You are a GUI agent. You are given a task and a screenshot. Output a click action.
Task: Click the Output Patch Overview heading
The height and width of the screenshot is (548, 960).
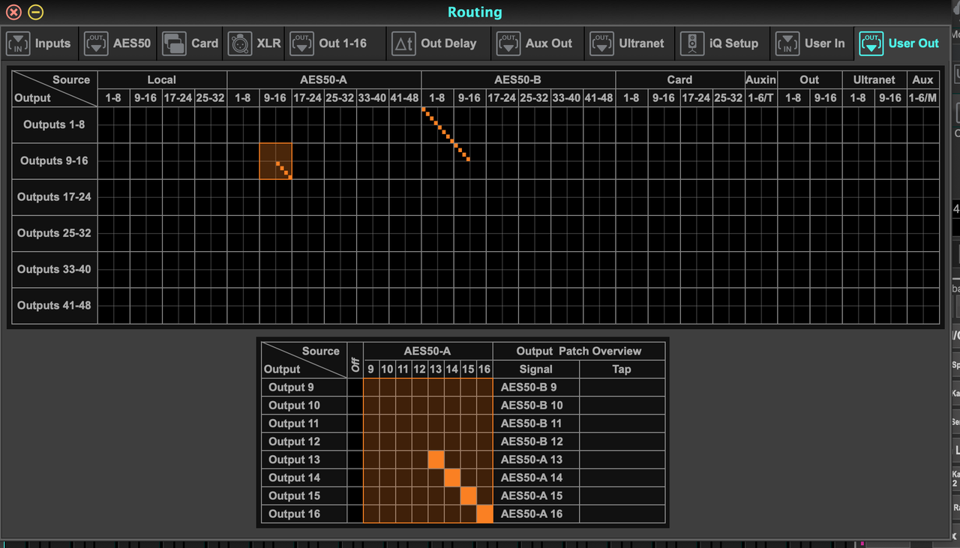point(579,351)
